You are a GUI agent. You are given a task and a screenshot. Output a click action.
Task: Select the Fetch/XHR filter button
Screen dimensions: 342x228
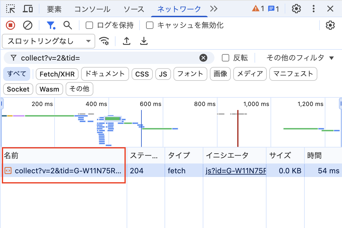point(57,74)
